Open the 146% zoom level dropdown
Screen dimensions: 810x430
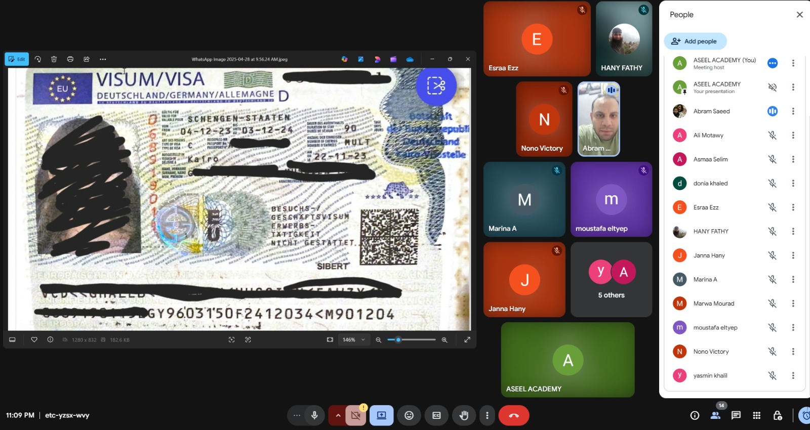click(353, 340)
